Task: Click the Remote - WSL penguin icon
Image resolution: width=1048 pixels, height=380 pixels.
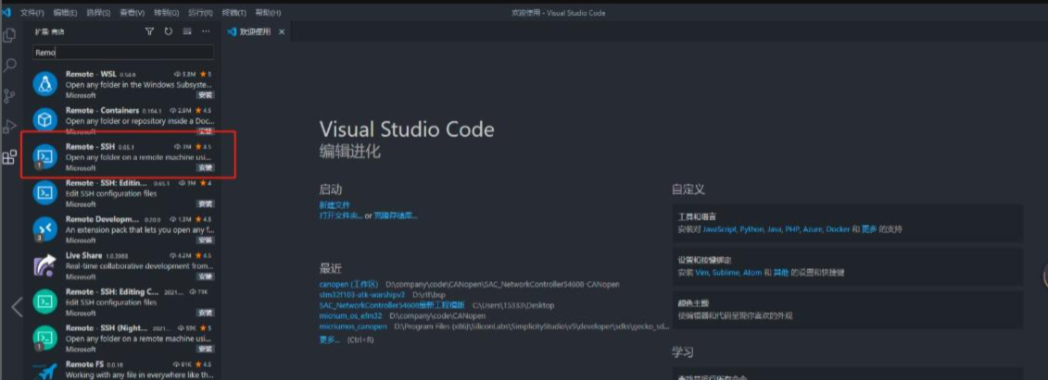Action: [44, 84]
